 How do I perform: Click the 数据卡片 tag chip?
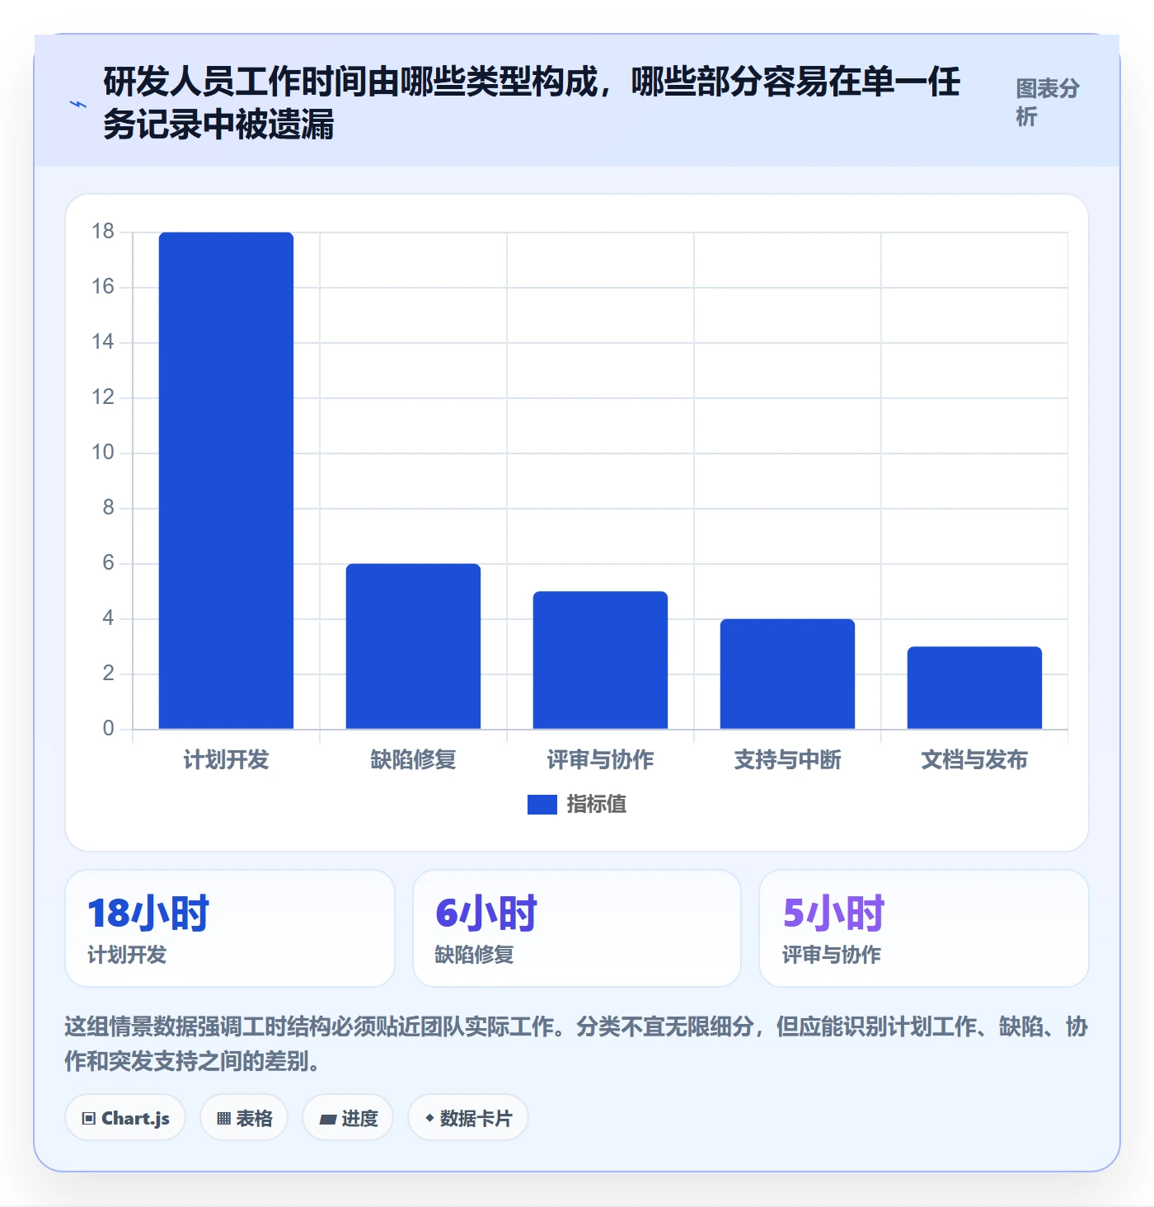point(468,1118)
